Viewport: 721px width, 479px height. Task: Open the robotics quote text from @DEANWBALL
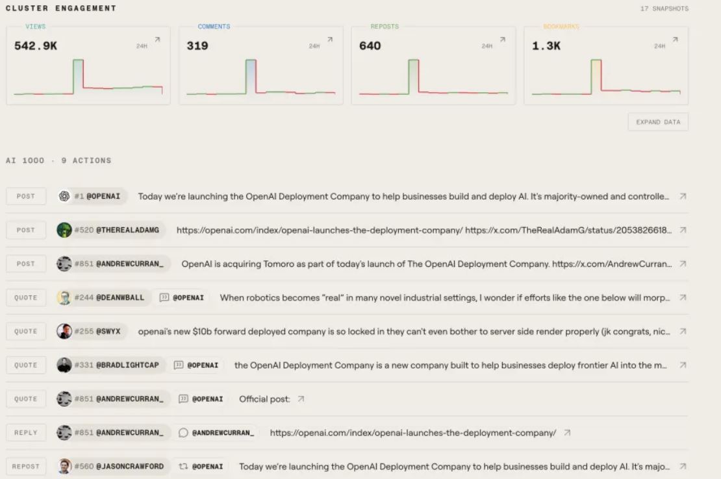point(445,298)
